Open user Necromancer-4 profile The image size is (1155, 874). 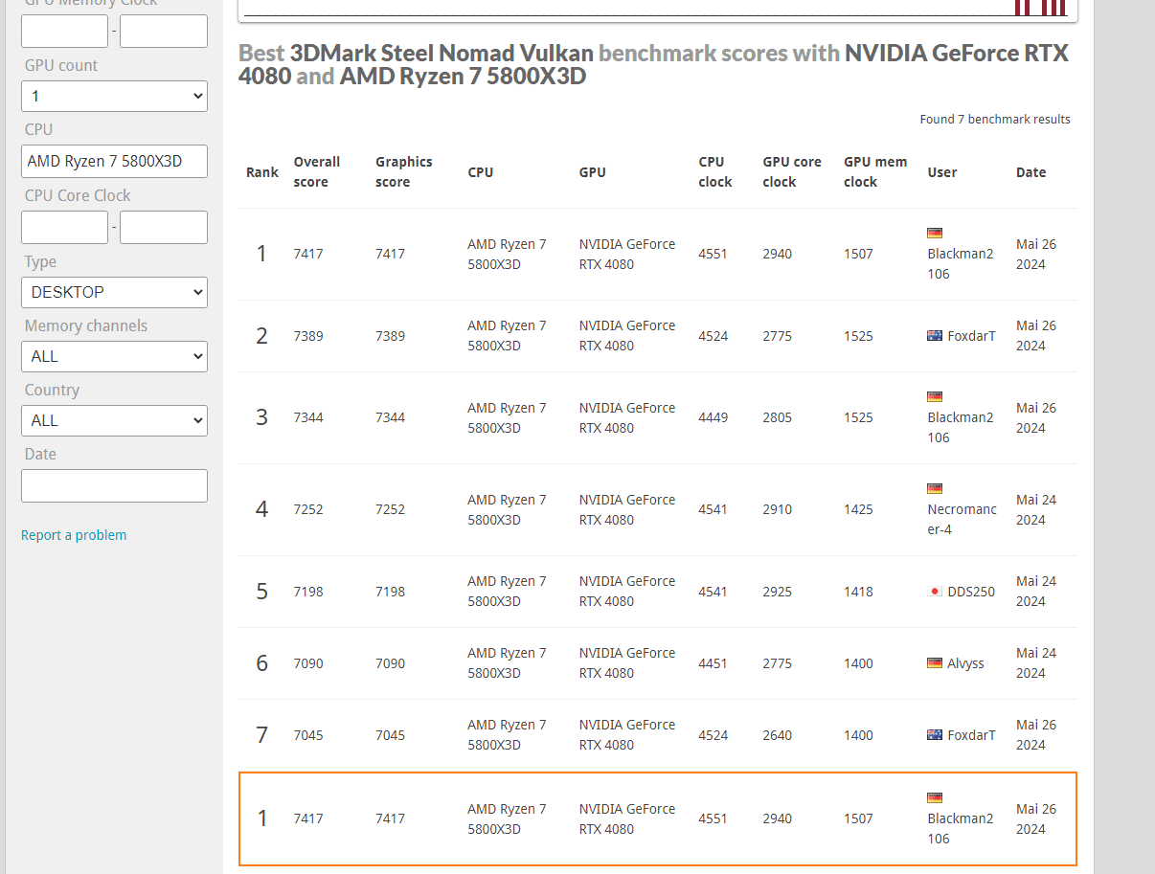[962, 519]
